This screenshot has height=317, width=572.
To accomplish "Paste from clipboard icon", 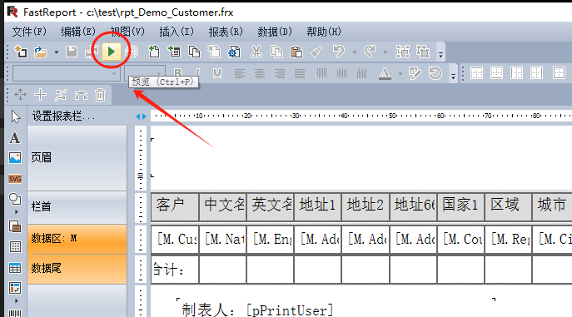I will 296,52.
